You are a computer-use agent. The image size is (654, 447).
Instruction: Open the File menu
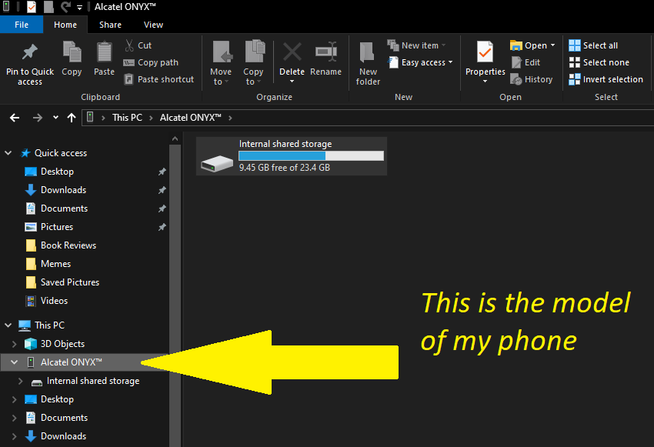[22, 24]
